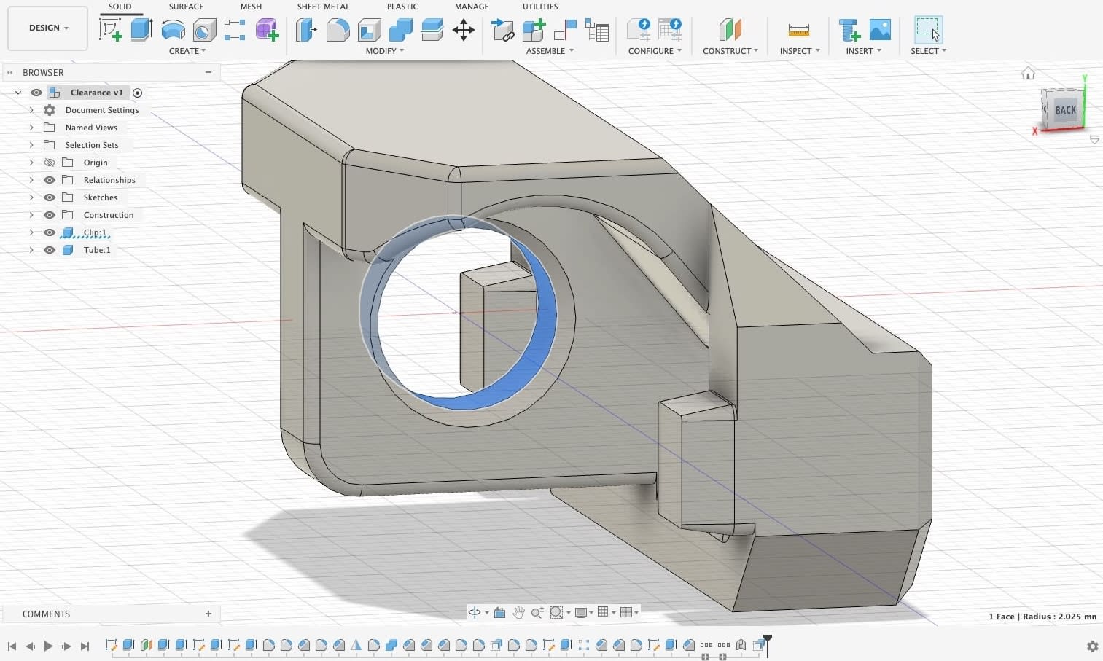Viewport: 1103px width, 661px height.
Task: Open the INSERT menu label
Action: pyautogui.click(x=864, y=51)
